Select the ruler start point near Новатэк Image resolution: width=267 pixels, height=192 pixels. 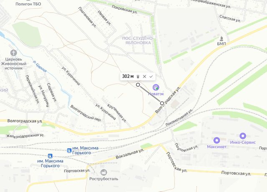pyautogui.click(x=138, y=85)
